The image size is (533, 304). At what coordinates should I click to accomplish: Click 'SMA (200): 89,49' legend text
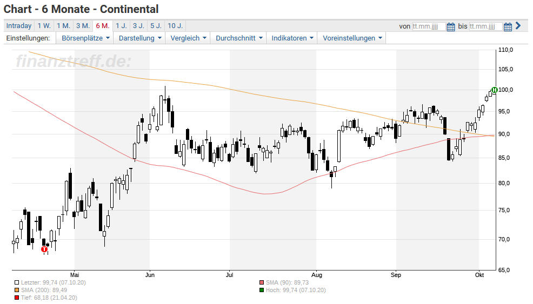pyautogui.click(x=44, y=290)
